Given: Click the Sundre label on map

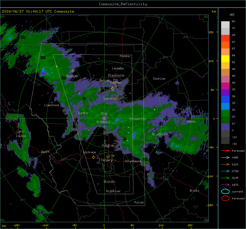Looking at the screenshot, I should (x=83, y=113).
